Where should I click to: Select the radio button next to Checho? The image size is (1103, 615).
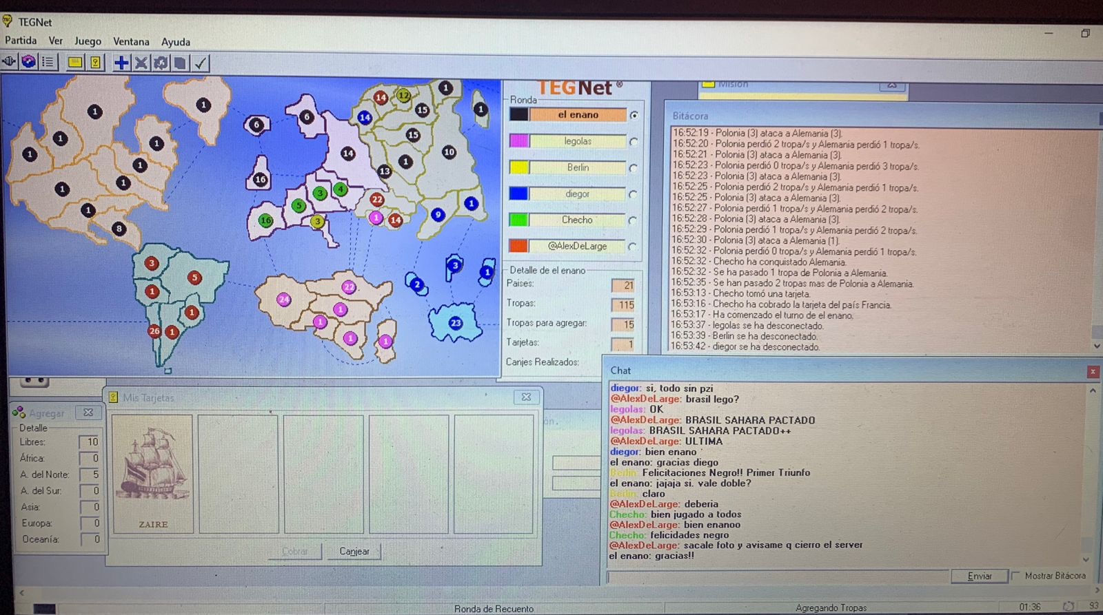(634, 221)
